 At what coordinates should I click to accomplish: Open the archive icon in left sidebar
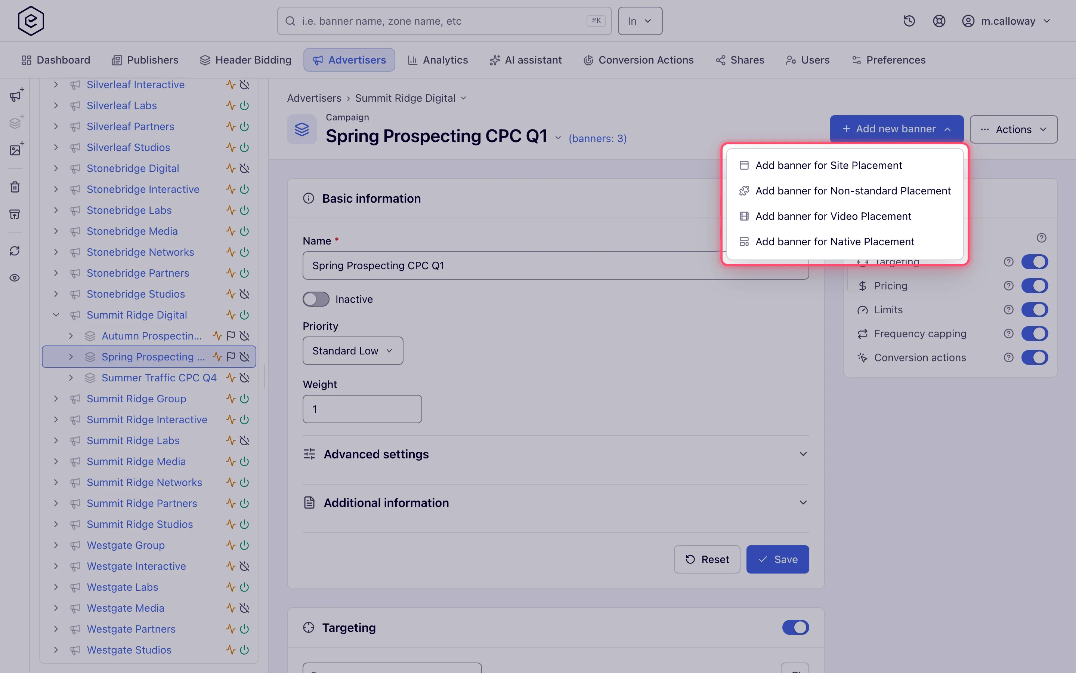click(x=15, y=214)
